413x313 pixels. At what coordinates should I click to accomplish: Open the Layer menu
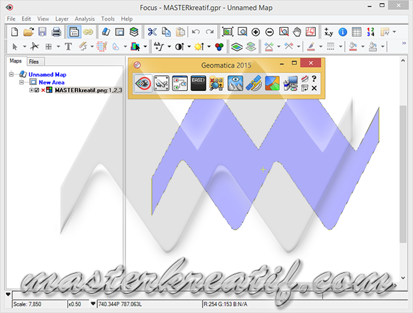point(62,19)
